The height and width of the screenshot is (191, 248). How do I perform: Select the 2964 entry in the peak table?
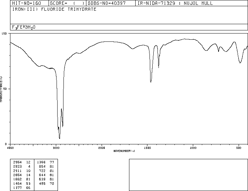pyautogui.click(x=17, y=162)
